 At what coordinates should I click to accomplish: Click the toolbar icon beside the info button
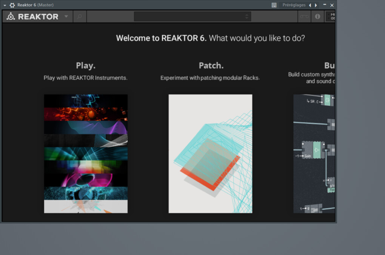coord(304,17)
